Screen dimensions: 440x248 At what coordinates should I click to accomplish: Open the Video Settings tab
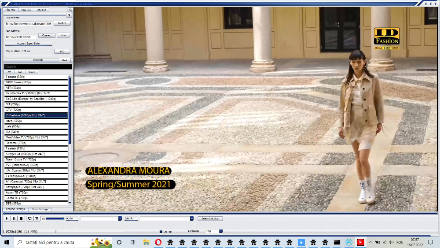(40, 209)
